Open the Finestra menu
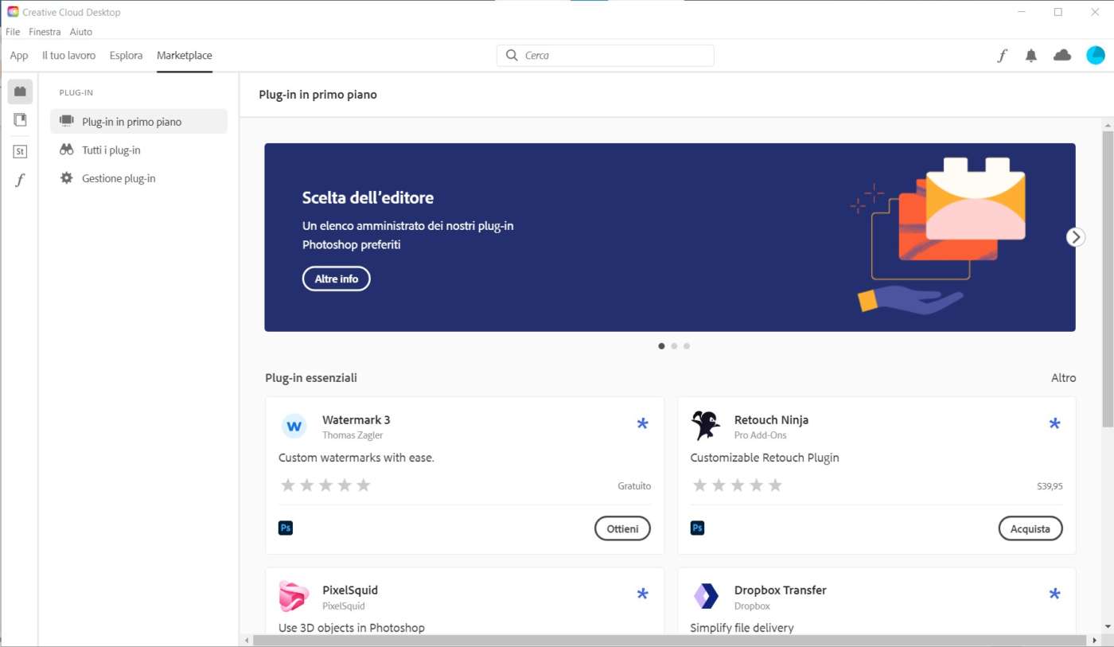The image size is (1114, 647). pyautogui.click(x=45, y=32)
